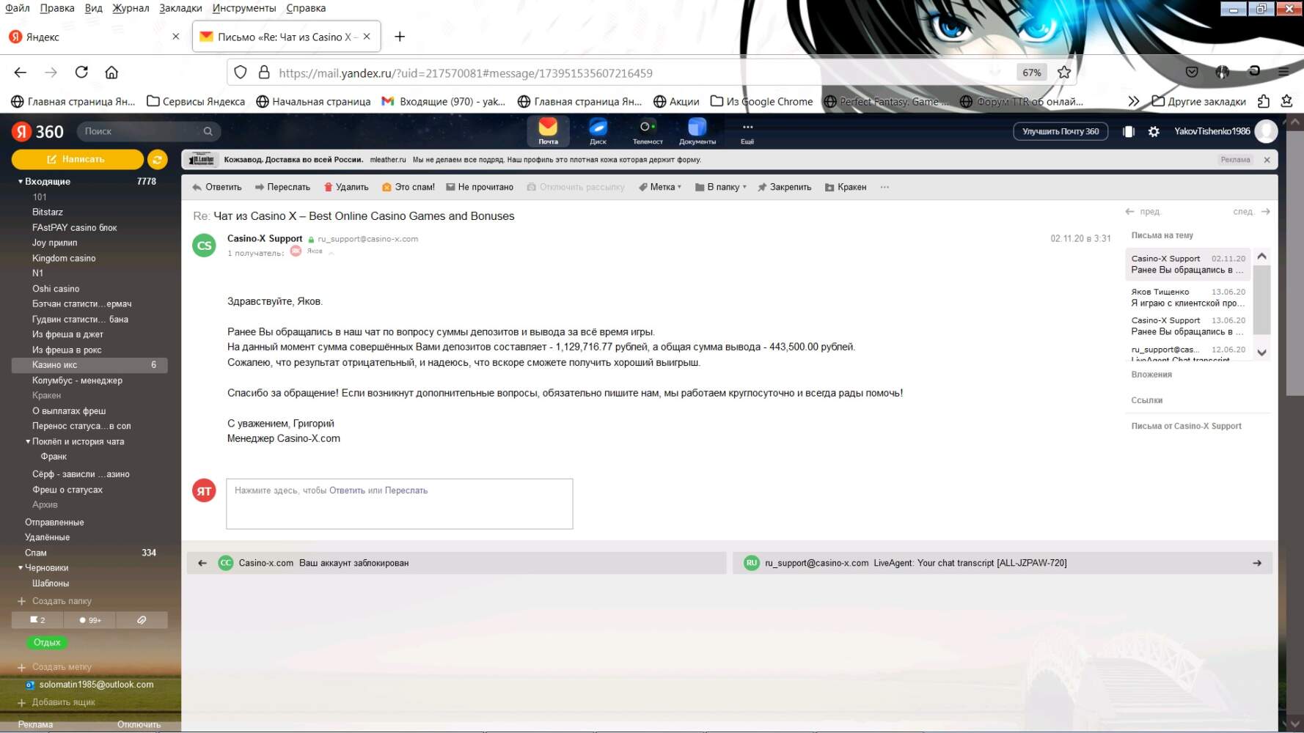Click Создать метку link
This screenshot has height=733, width=1304.
[x=54, y=667]
